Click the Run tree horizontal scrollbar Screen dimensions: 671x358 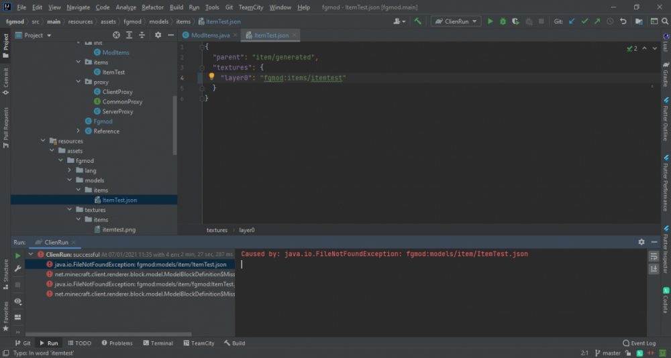108,335
